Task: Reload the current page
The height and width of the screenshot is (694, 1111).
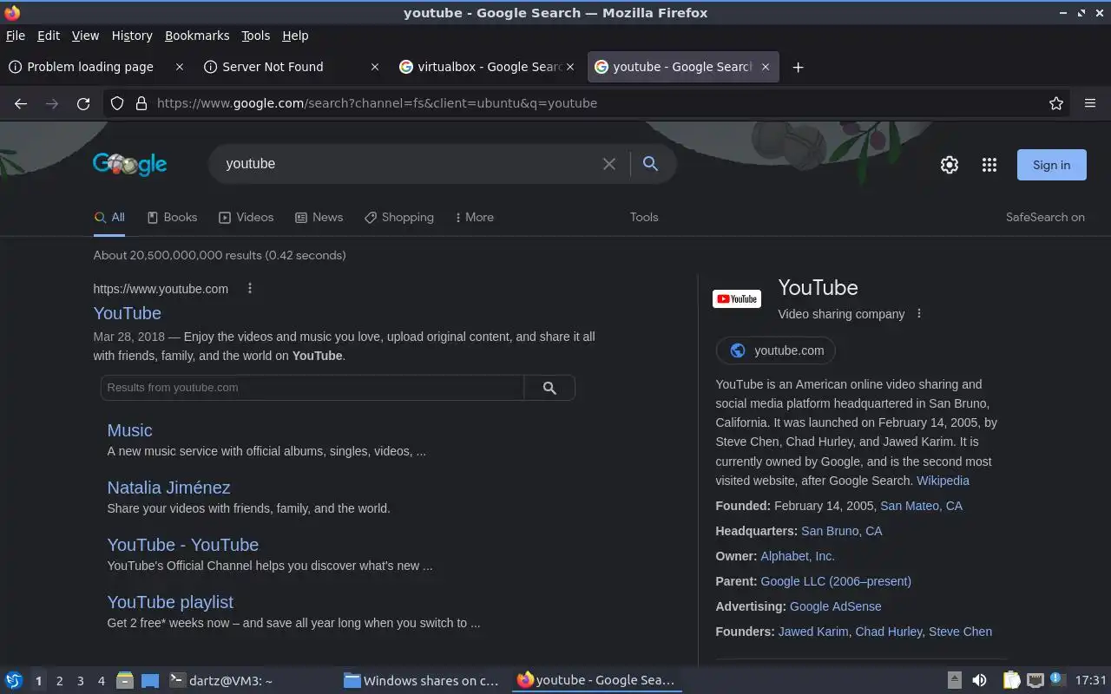Action: (83, 103)
